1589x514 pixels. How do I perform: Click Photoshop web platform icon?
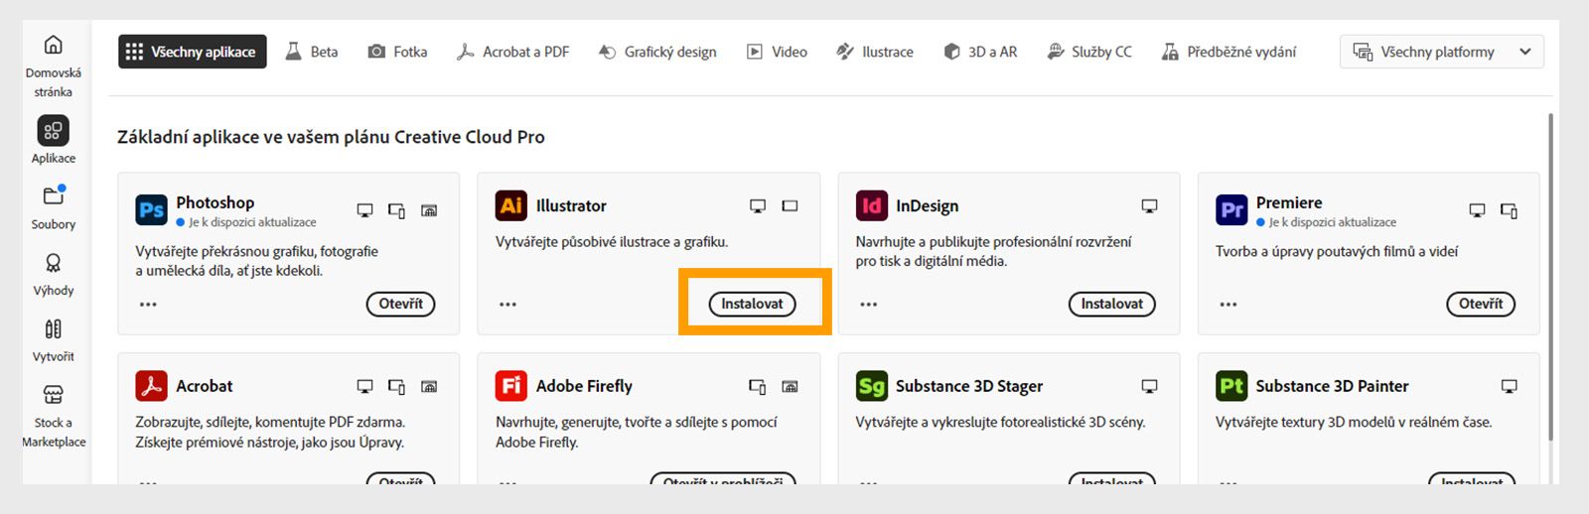(x=429, y=210)
